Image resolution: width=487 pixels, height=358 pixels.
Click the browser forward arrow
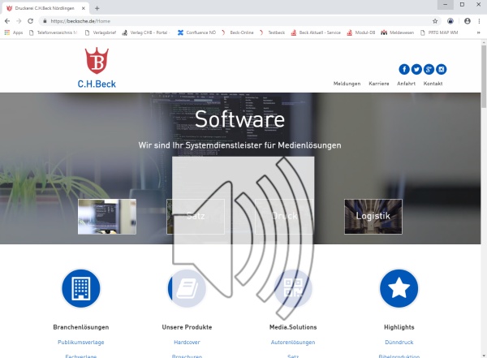click(x=19, y=21)
